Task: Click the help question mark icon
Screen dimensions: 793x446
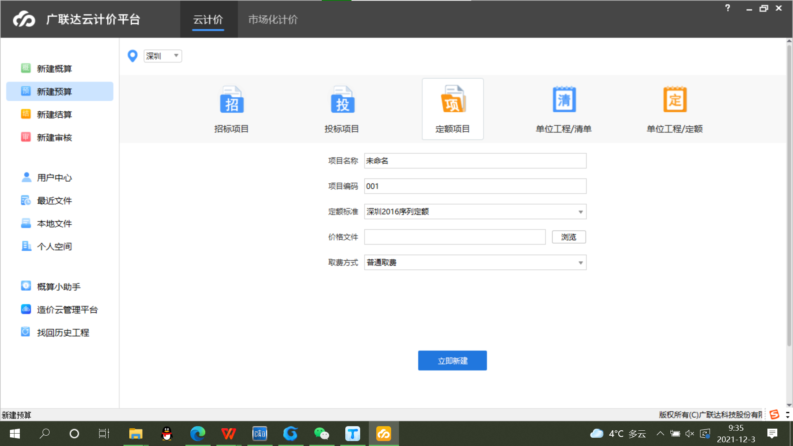Action: [x=728, y=8]
